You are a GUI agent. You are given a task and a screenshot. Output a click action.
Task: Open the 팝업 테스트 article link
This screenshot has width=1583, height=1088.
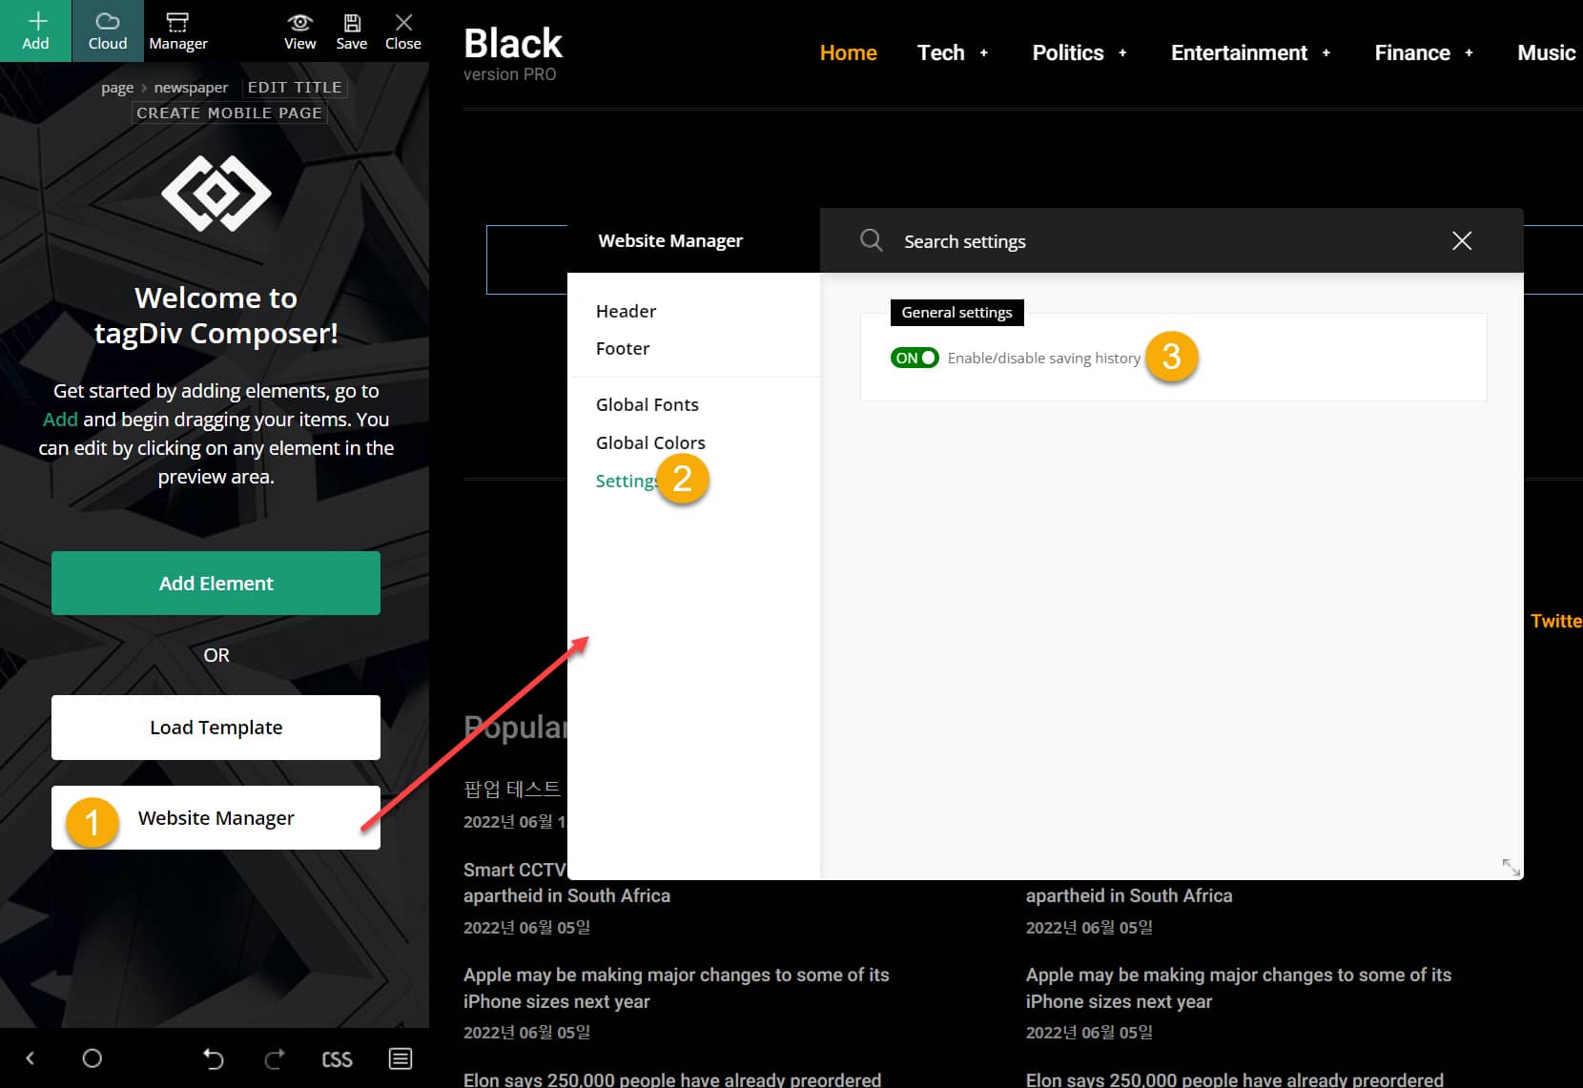[512, 789]
